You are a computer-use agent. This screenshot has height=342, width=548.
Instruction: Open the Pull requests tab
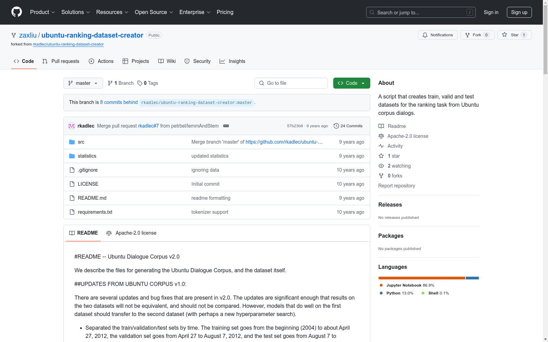(x=61, y=61)
